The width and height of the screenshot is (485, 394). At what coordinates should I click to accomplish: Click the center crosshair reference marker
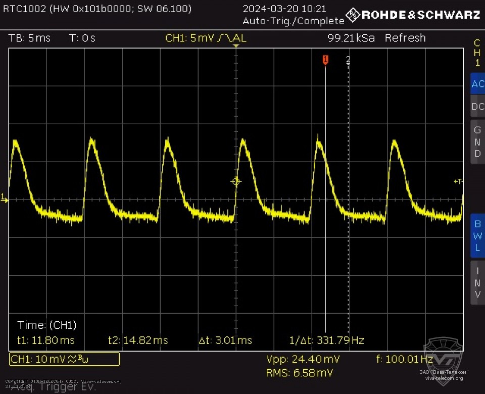(x=236, y=181)
